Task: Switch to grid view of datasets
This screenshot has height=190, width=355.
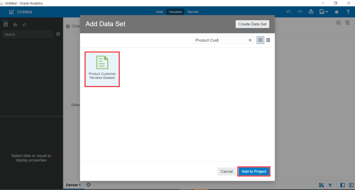Action: pyautogui.click(x=260, y=40)
